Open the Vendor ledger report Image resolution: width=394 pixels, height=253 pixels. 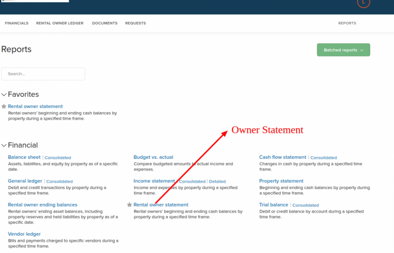tap(24, 234)
